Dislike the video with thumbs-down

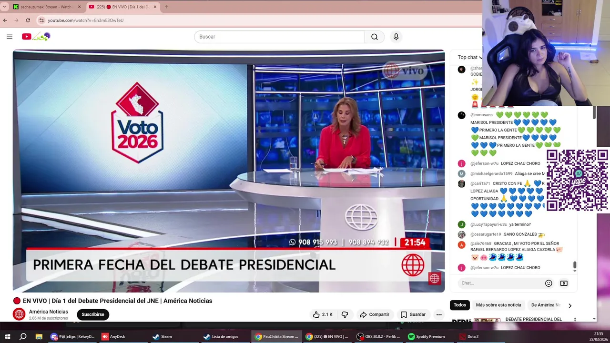click(x=345, y=314)
